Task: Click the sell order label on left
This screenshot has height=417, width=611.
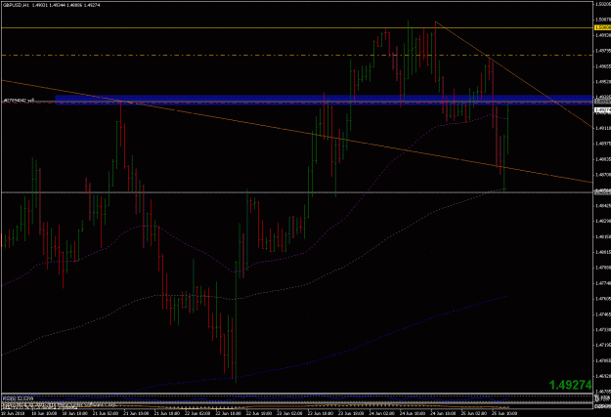Action: [19, 101]
